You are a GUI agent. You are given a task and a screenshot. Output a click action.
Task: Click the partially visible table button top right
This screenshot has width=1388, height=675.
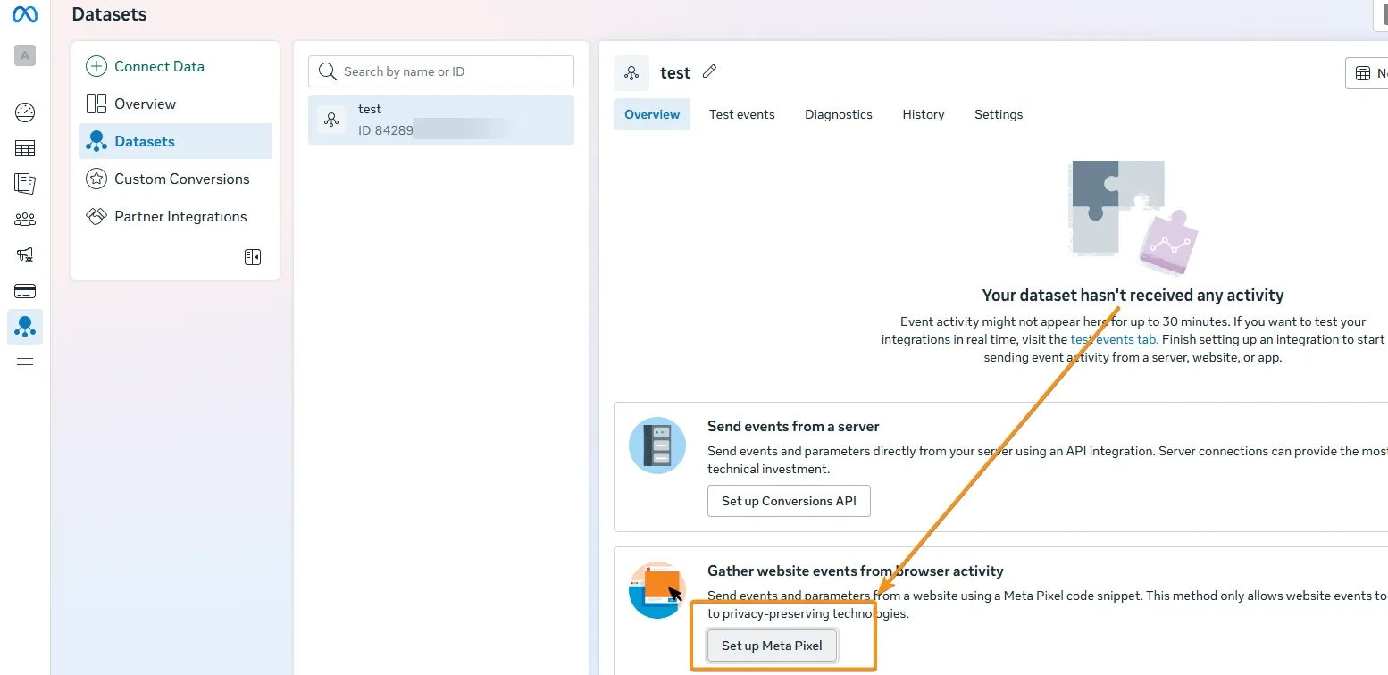coord(1367,73)
